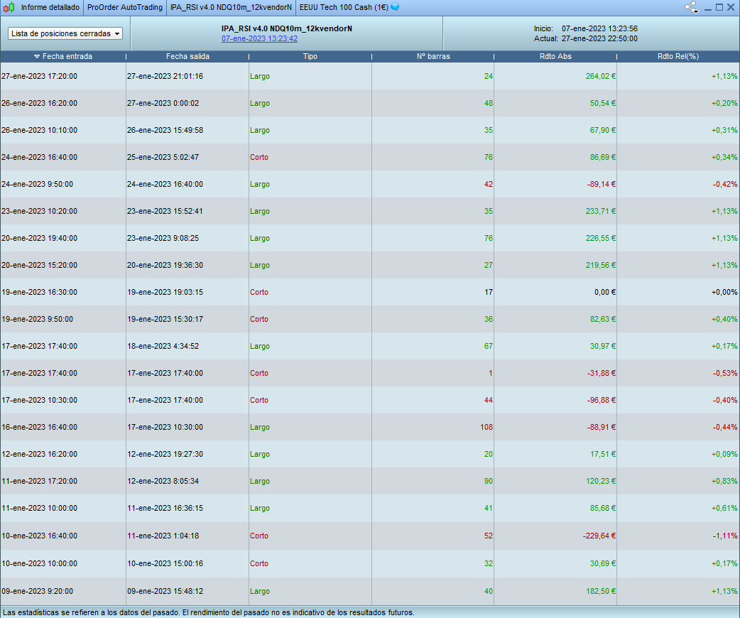Image resolution: width=740 pixels, height=618 pixels.
Task: Select entry date 20-ene-2023 15:20:00
Action: click(40, 266)
